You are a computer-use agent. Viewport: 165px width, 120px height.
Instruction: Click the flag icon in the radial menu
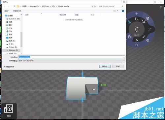coord(137,45)
